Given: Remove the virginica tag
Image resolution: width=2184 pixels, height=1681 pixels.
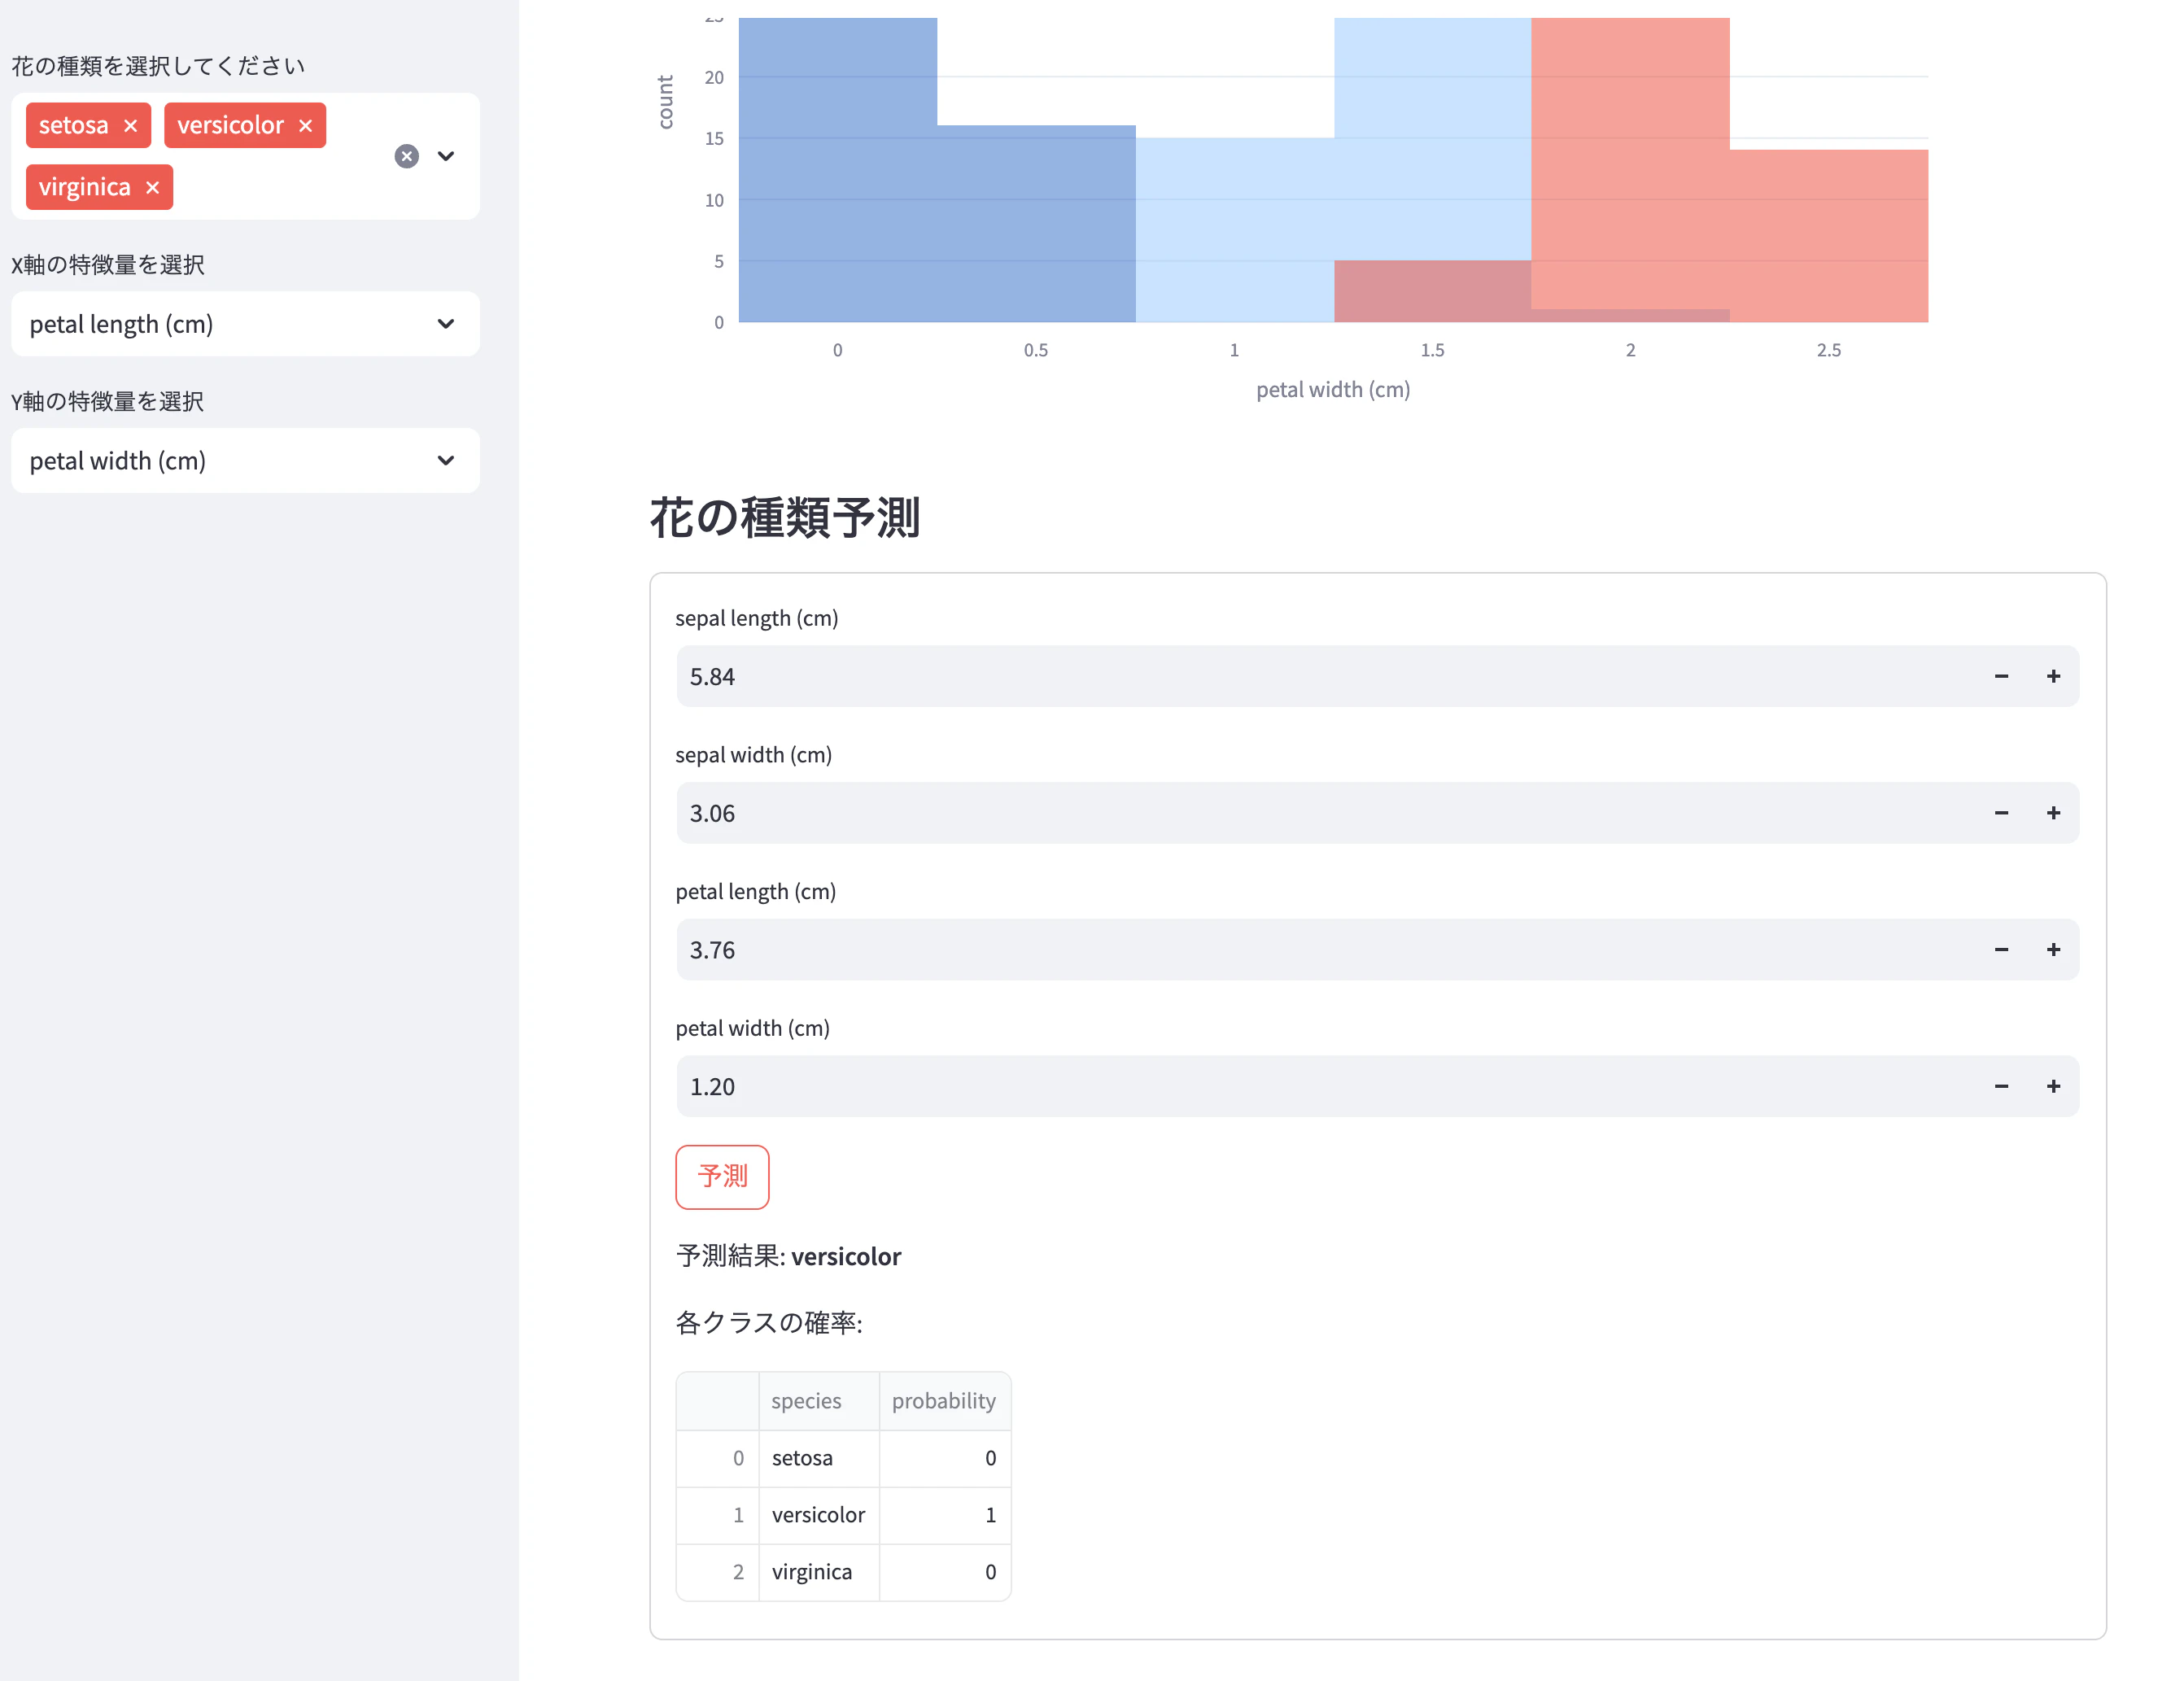Looking at the screenshot, I should pyautogui.click(x=152, y=188).
